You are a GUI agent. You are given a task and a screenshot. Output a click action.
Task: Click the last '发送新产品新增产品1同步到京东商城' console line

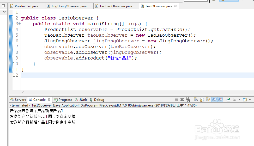pyautogui.click(x=43, y=122)
